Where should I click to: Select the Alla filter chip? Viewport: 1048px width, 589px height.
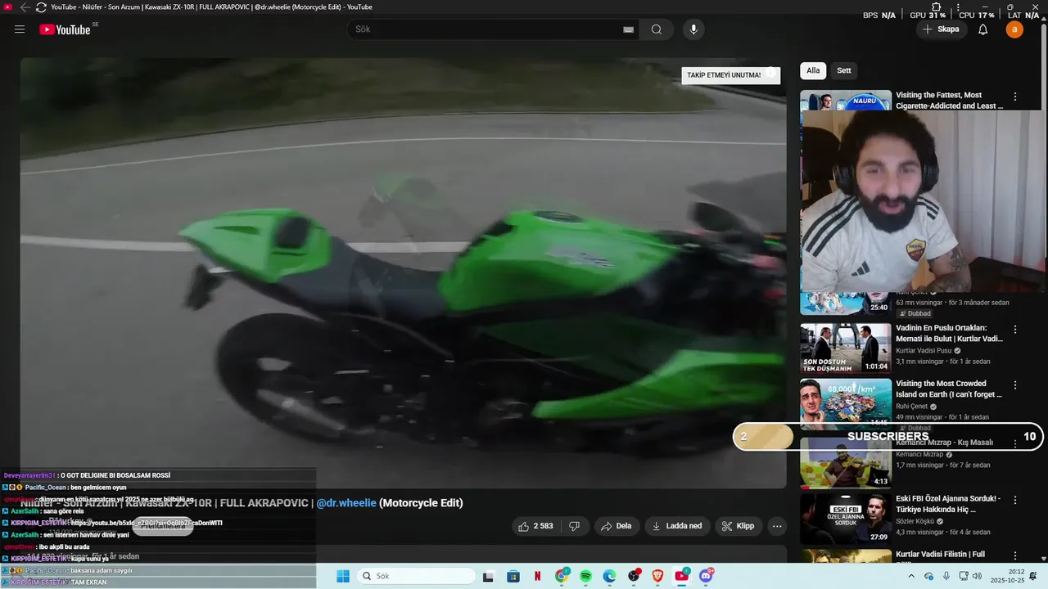[813, 70]
